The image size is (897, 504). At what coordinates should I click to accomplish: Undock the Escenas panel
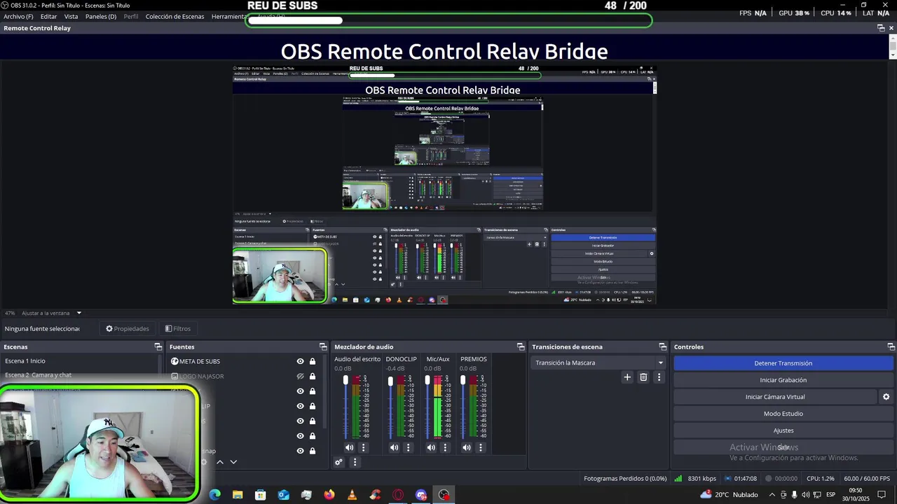click(x=158, y=346)
